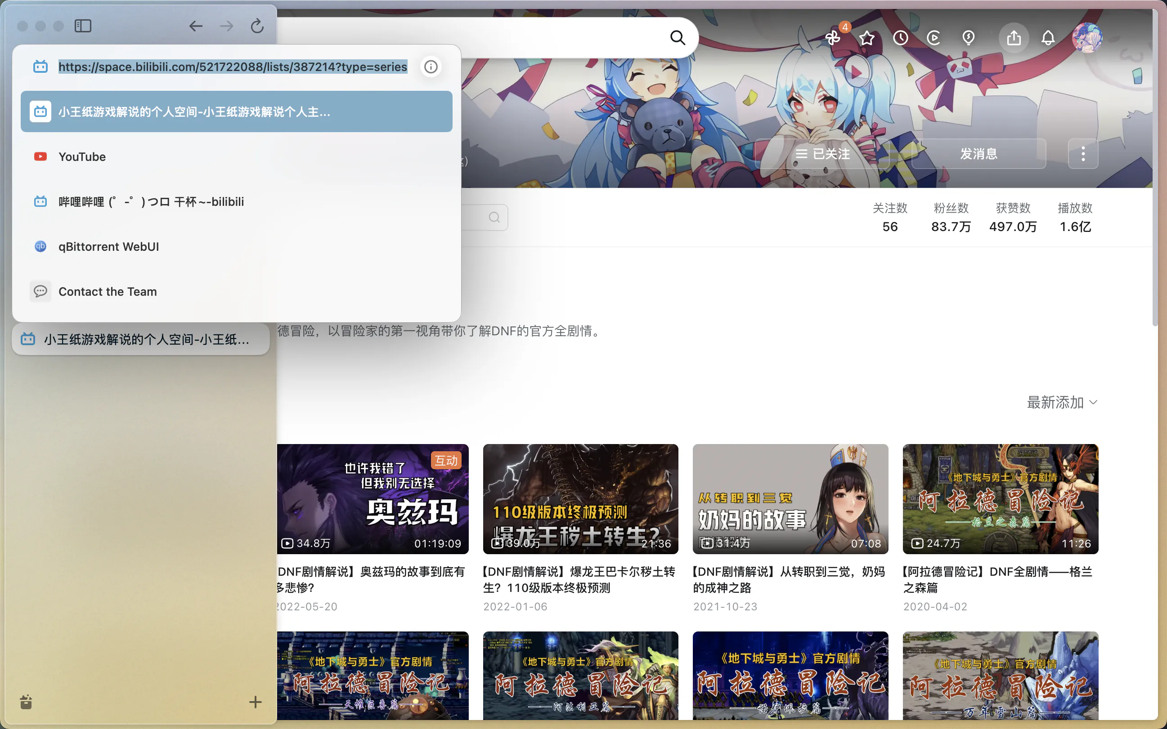Add new tab with plus icon
Screen dimensions: 1167x729
click(256, 702)
